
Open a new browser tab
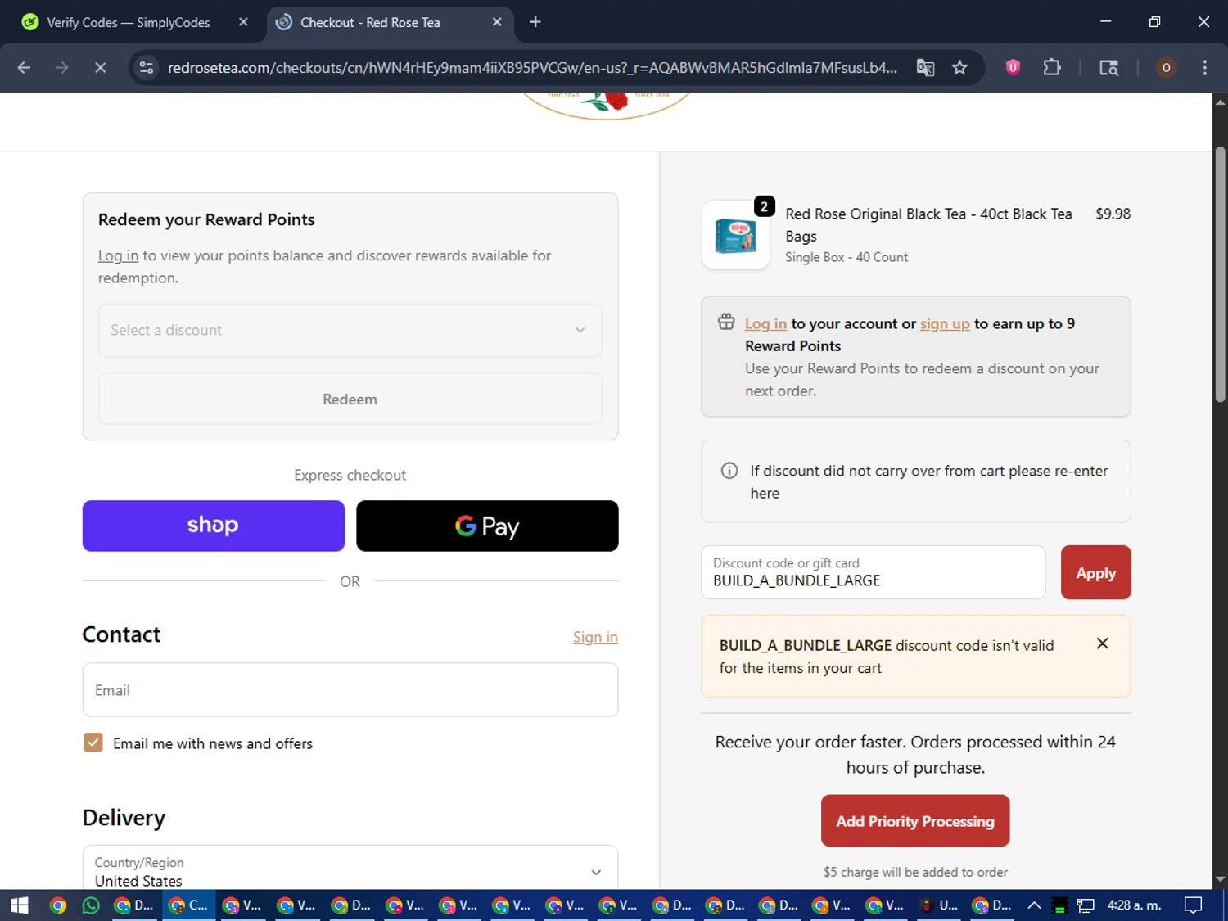tap(535, 22)
